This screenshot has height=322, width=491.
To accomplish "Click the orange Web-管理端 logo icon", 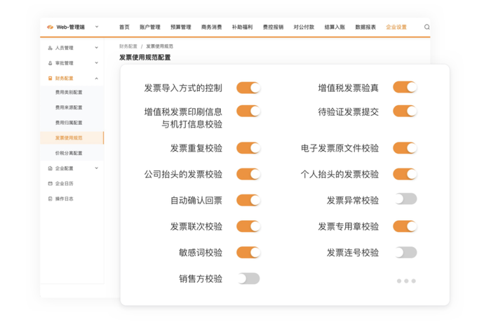I will point(50,27).
